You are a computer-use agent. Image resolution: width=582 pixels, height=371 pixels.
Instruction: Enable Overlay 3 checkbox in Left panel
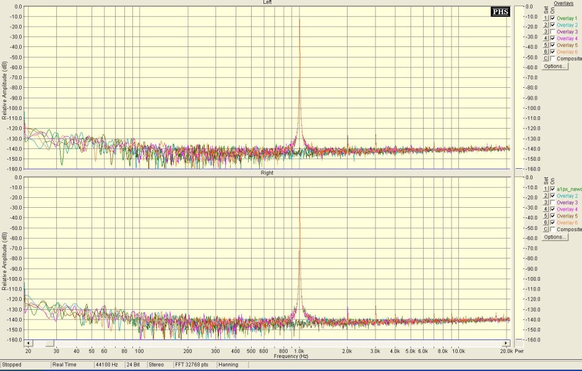tap(553, 32)
